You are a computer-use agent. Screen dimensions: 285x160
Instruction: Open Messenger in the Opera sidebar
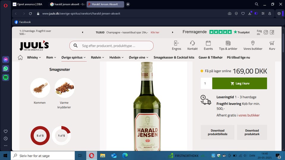pyautogui.click(x=6, y=60)
